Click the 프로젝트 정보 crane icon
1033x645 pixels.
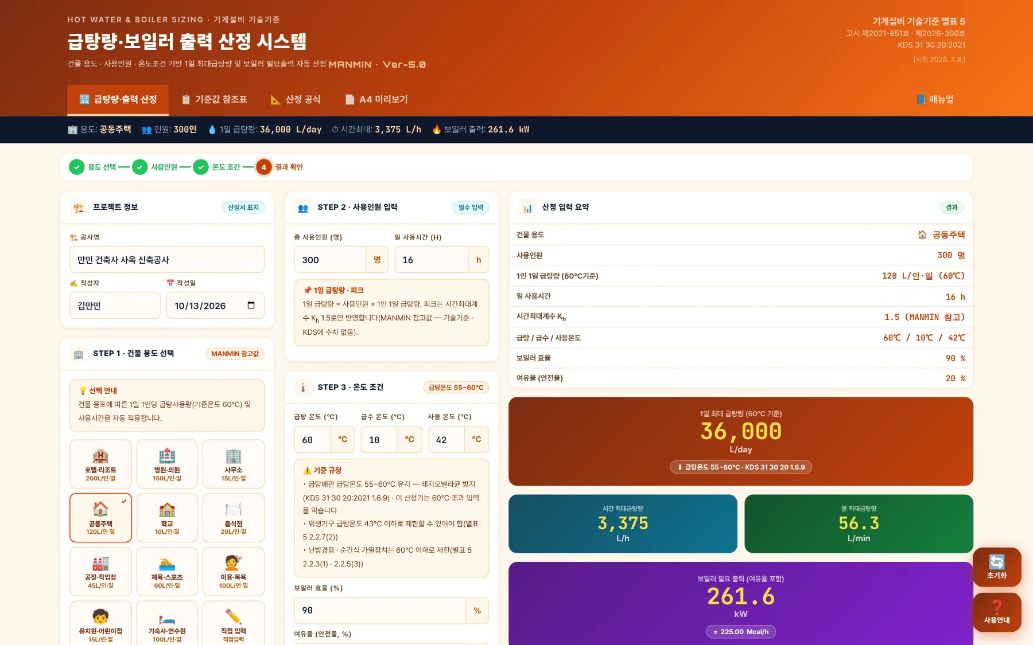[79, 208]
